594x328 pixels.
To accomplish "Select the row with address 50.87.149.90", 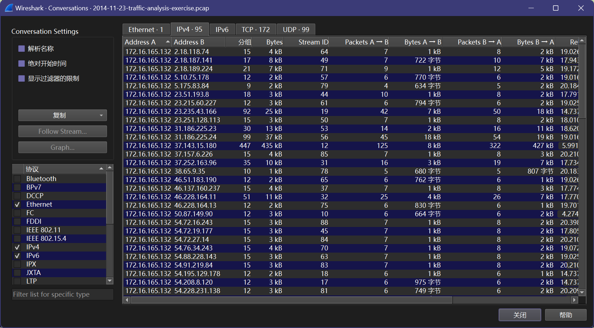I will (351, 214).
